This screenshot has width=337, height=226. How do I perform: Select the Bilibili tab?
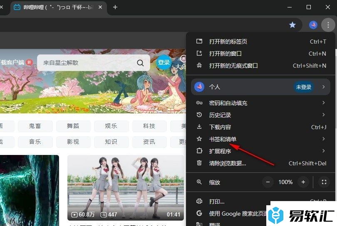tap(58, 7)
